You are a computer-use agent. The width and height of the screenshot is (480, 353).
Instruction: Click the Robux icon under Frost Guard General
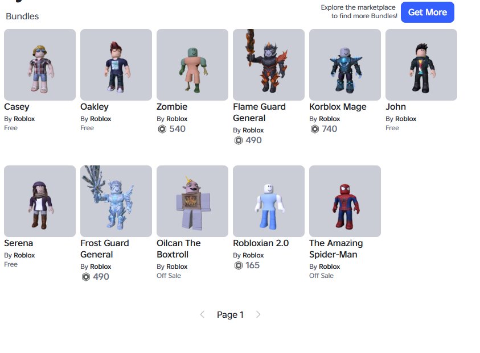pyautogui.click(x=86, y=277)
